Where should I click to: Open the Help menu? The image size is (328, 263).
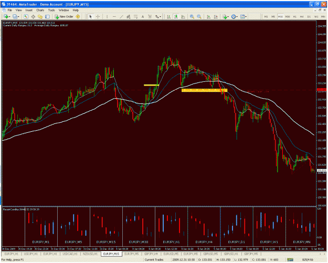coord(76,10)
